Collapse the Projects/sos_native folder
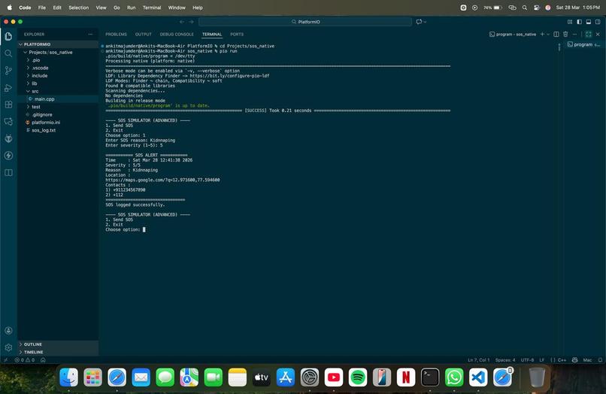Viewport: 606px width, 394px height. point(58,52)
